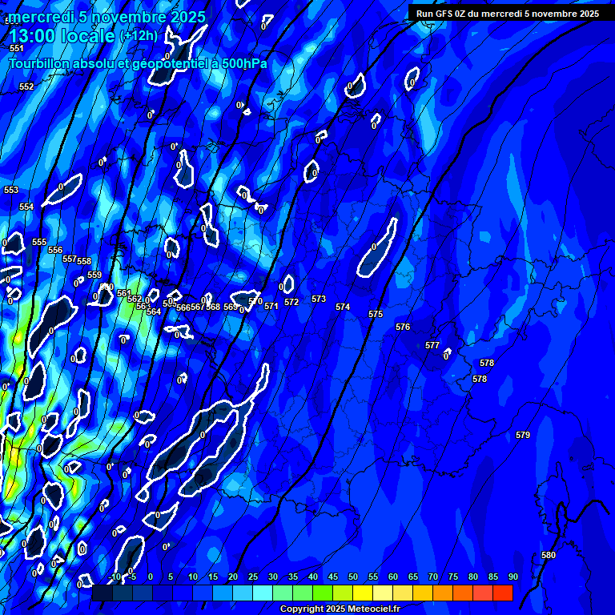
Task: Click the "554" geopotential contour label
Action: tap(26, 207)
